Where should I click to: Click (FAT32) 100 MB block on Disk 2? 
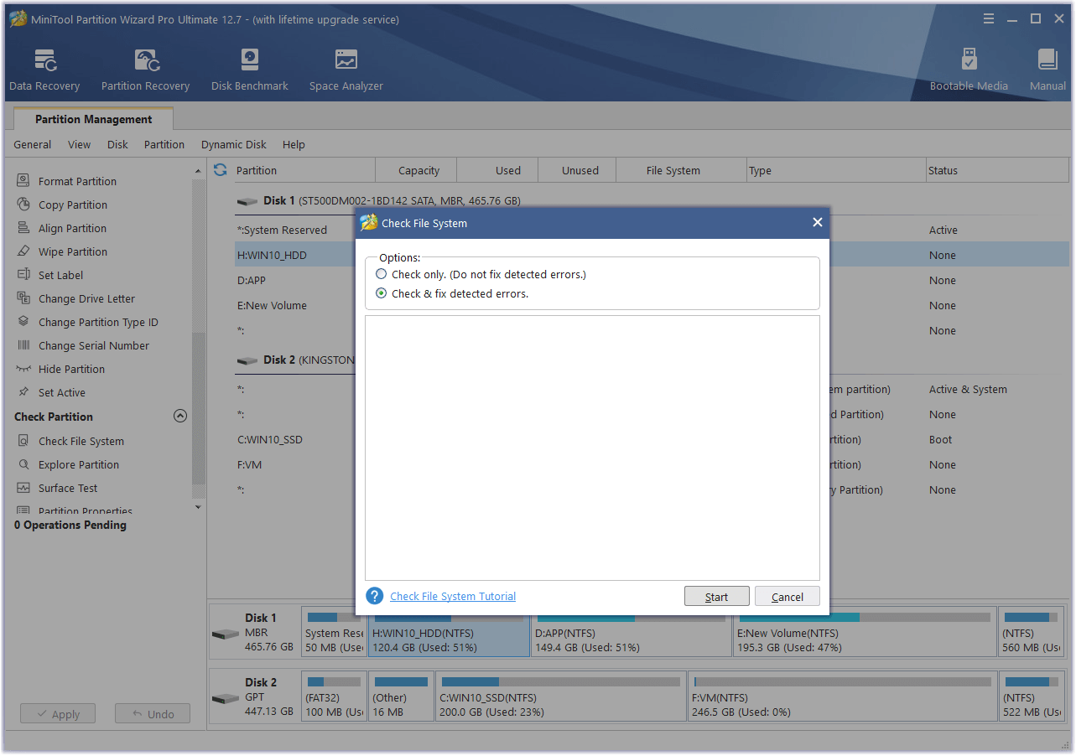(334, 696)
